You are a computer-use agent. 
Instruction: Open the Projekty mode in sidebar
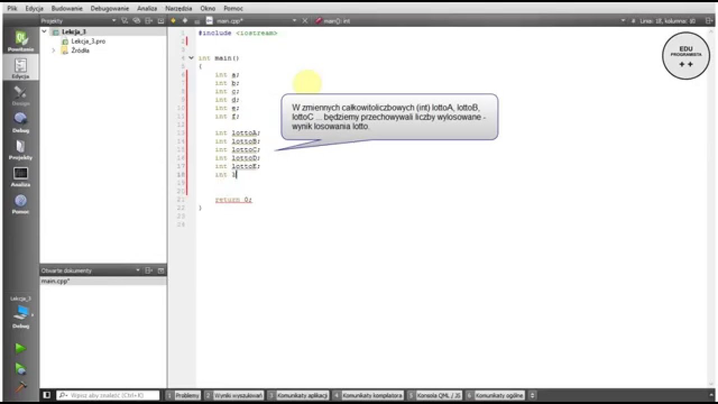tap(21, 150)
